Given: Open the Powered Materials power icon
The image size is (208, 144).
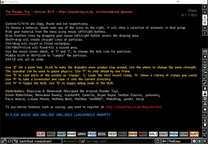Looking at the screenshot, I should [205, 62].
